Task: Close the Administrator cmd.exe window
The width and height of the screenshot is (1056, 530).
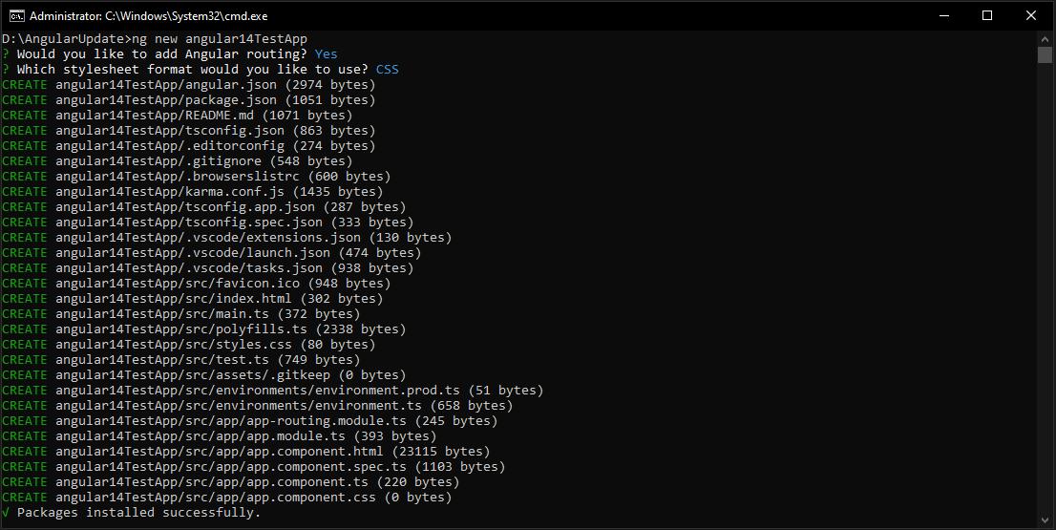Action: [1031, 15]
